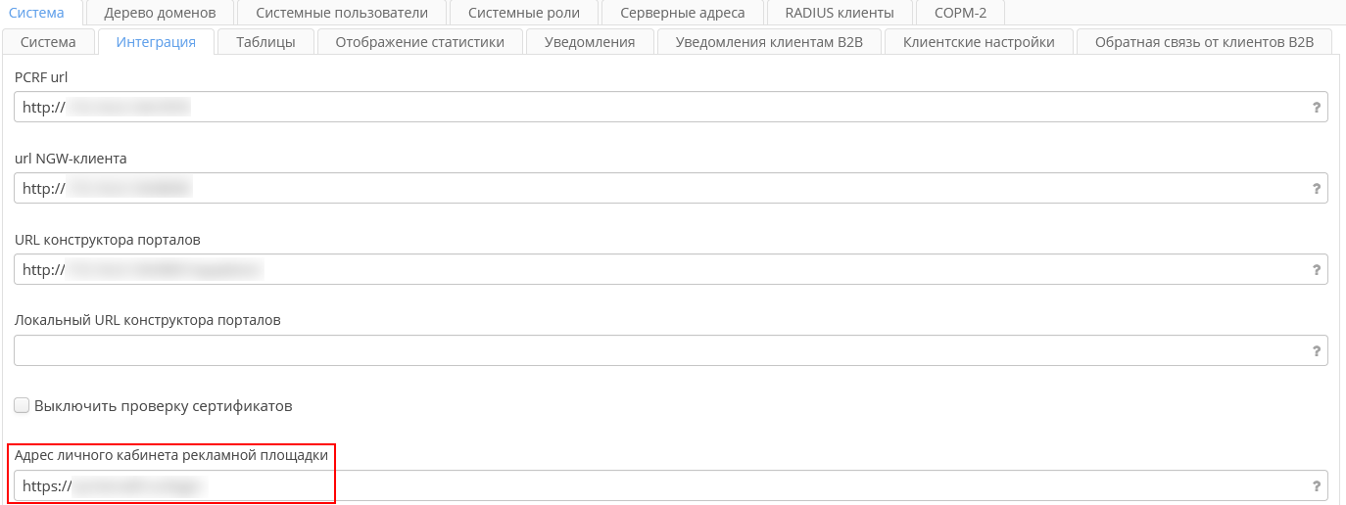Open the Дерево доменов tab
This screenshot has height=505, width=1346.
pos(160,13)
